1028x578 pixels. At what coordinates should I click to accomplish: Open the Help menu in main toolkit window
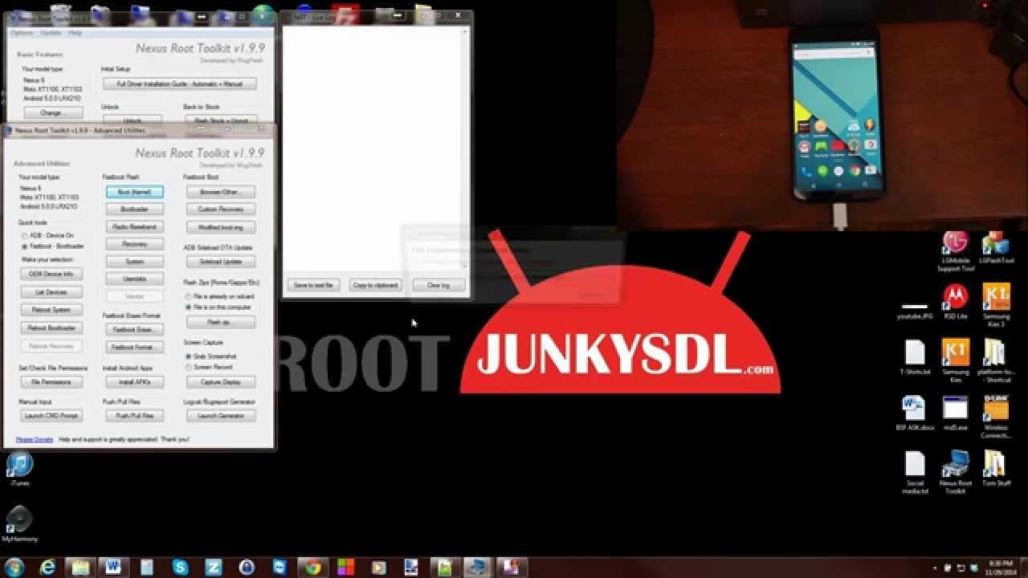[75, 33]
